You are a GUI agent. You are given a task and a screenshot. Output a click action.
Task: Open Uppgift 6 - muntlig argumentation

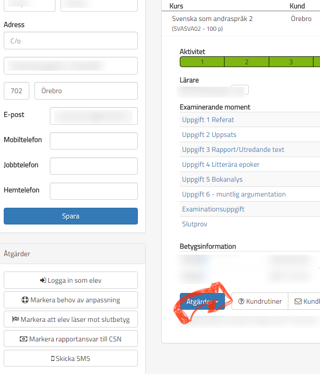click(x=234, y=194)
